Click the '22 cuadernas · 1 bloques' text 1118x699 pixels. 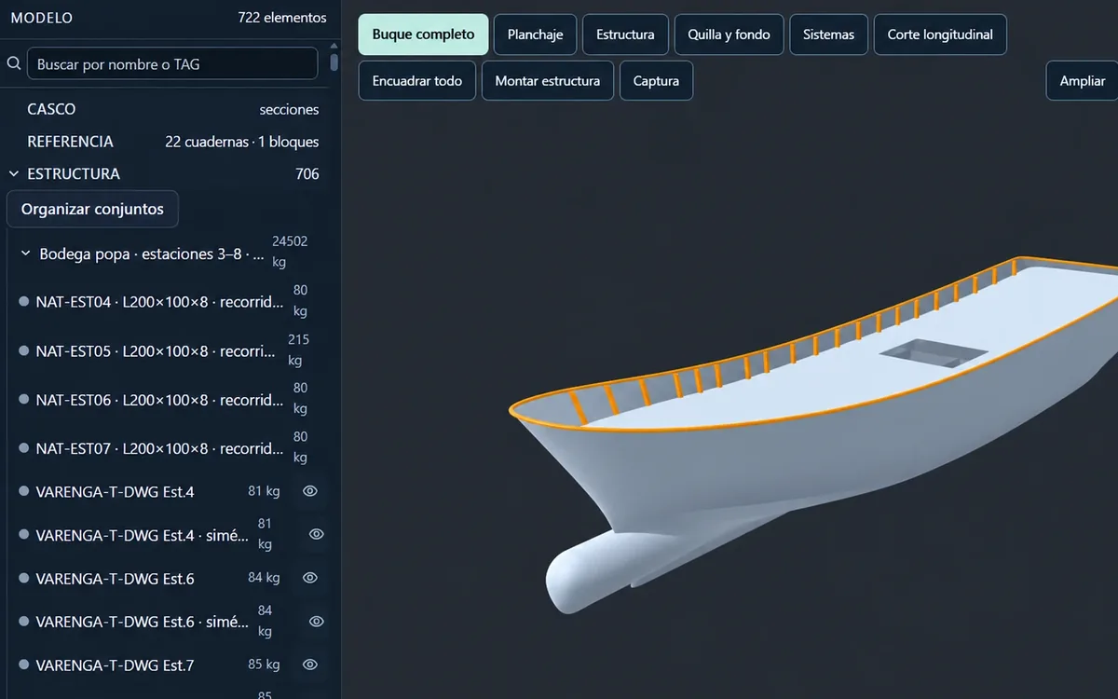(242, 142)
